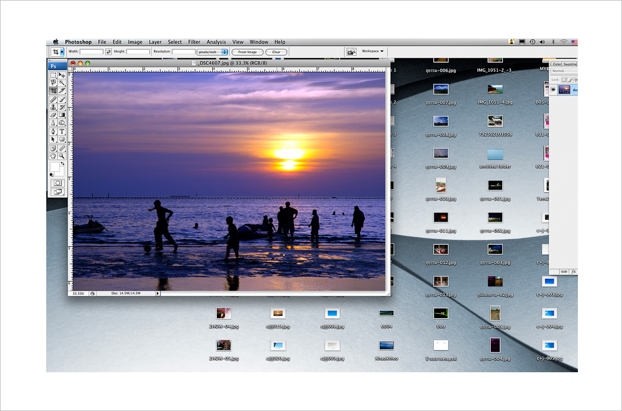Select the Pen tool
This screenshot has height=411, width=622.
[x=53, y=131]
